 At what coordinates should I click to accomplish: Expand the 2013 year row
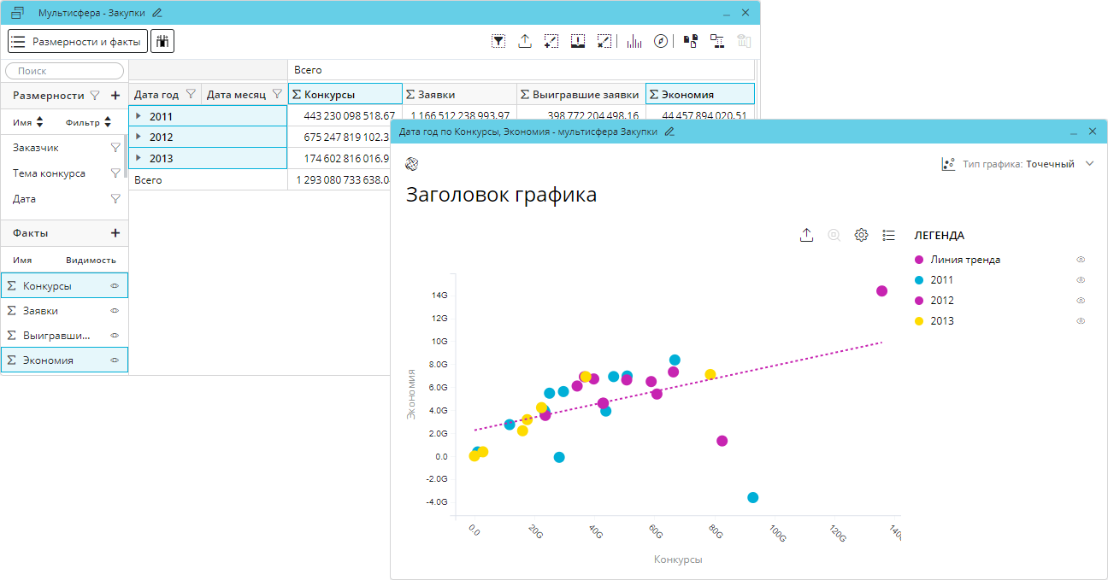138,158
